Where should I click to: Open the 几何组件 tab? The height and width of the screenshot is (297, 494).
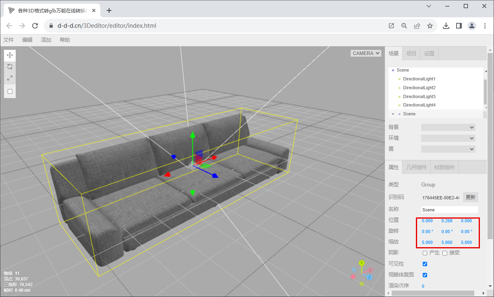tap(416, 167)
